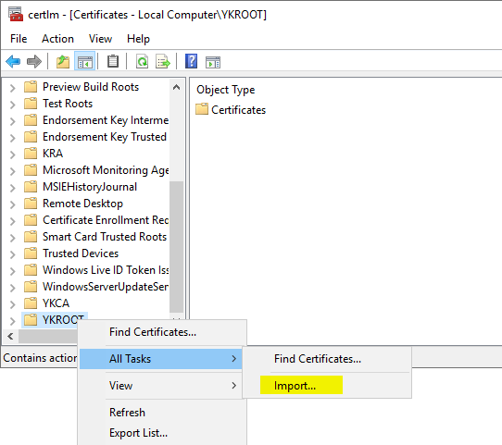Open Certificates folder in right pane
The height and width of the screenshot is (445, 502).
coord(239,110)
